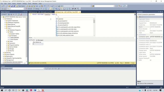Viewport: 164px width, 92px height.
Task: Close the SQLQuery1.sql tab
Action: click(80, 12)
